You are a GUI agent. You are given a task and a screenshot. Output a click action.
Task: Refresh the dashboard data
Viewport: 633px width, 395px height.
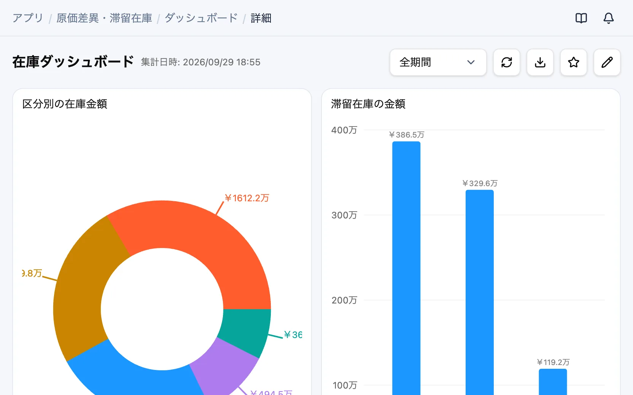(x=507, y=62)
